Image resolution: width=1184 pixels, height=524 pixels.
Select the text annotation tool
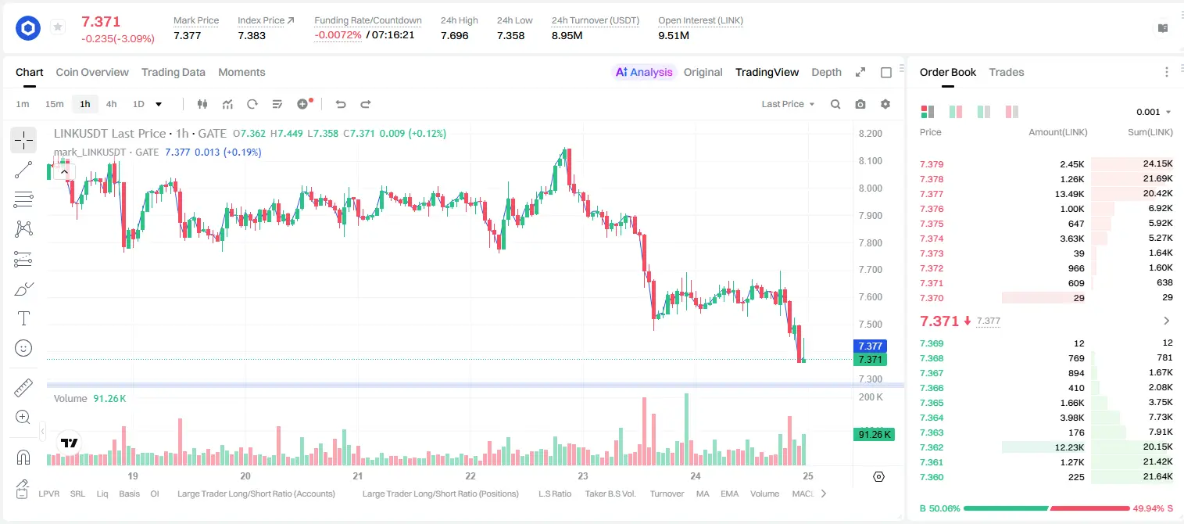tap(23, 318)
